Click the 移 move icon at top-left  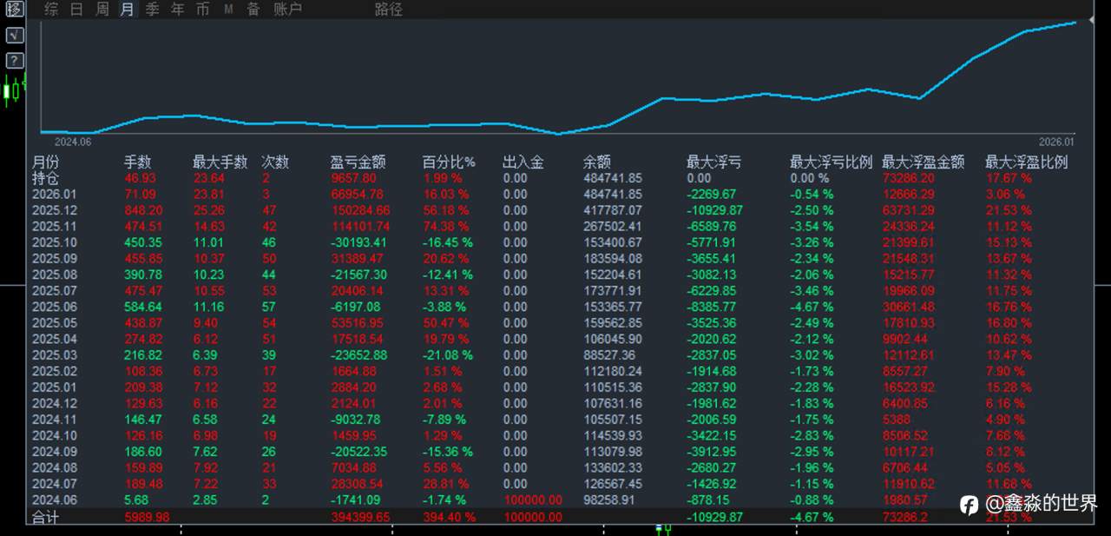[15, 10]
